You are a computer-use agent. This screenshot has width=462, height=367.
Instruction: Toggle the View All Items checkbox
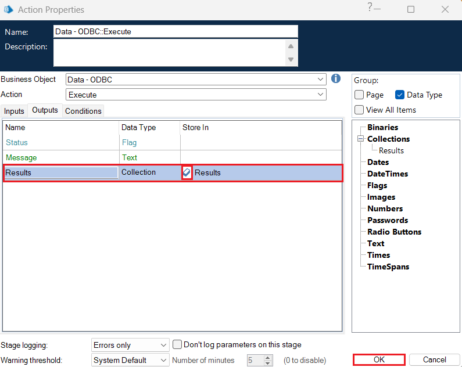point(360,110)
